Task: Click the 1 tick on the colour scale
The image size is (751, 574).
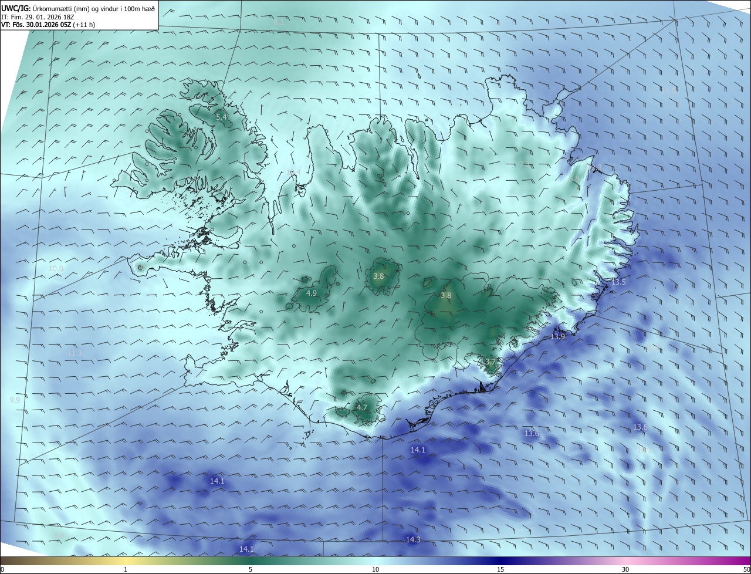Action: pos(126,569)
